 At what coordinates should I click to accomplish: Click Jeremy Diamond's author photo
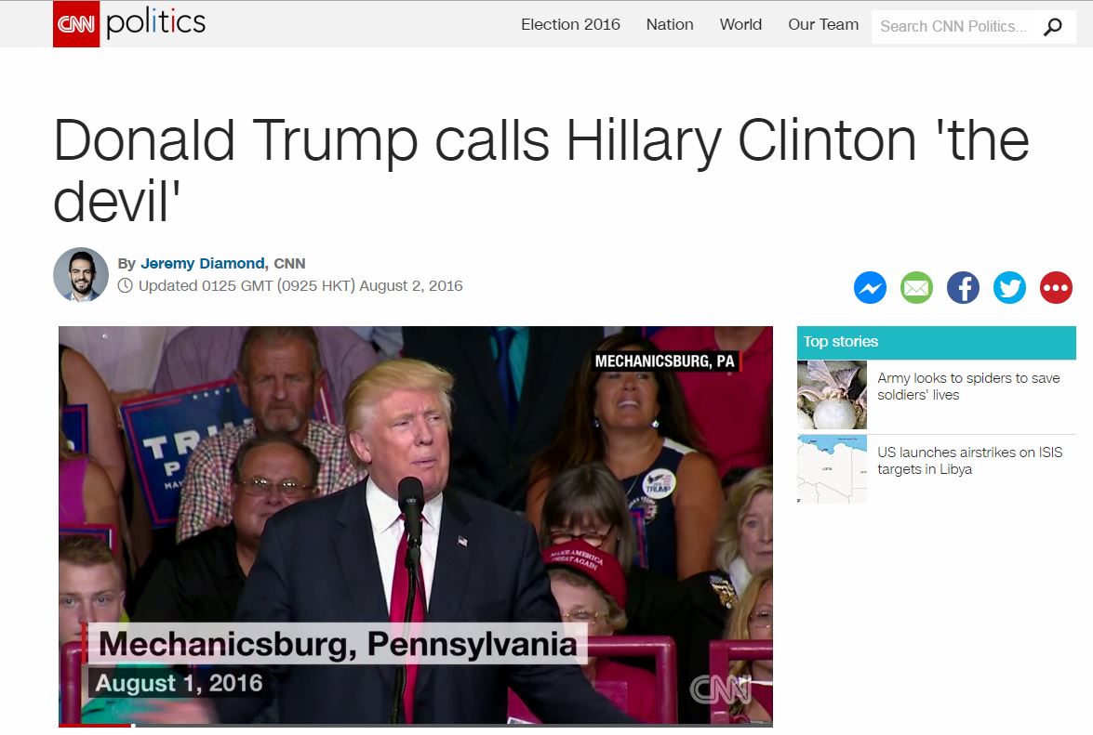81,274
